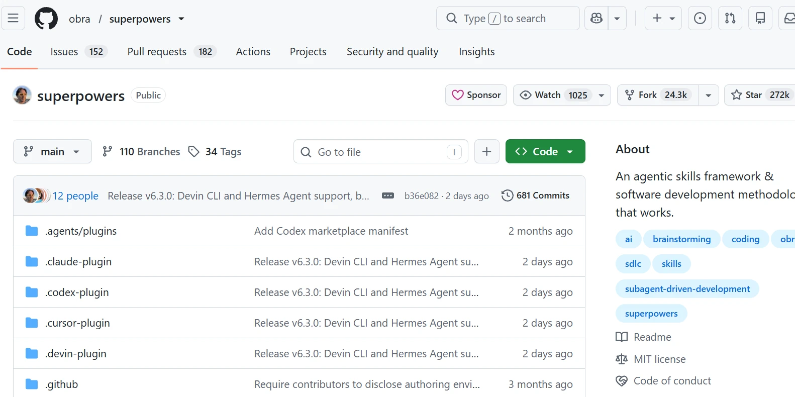
Task: Switch to the Pull requests tab
Action: pyautogui.click(x=172, y=52)
